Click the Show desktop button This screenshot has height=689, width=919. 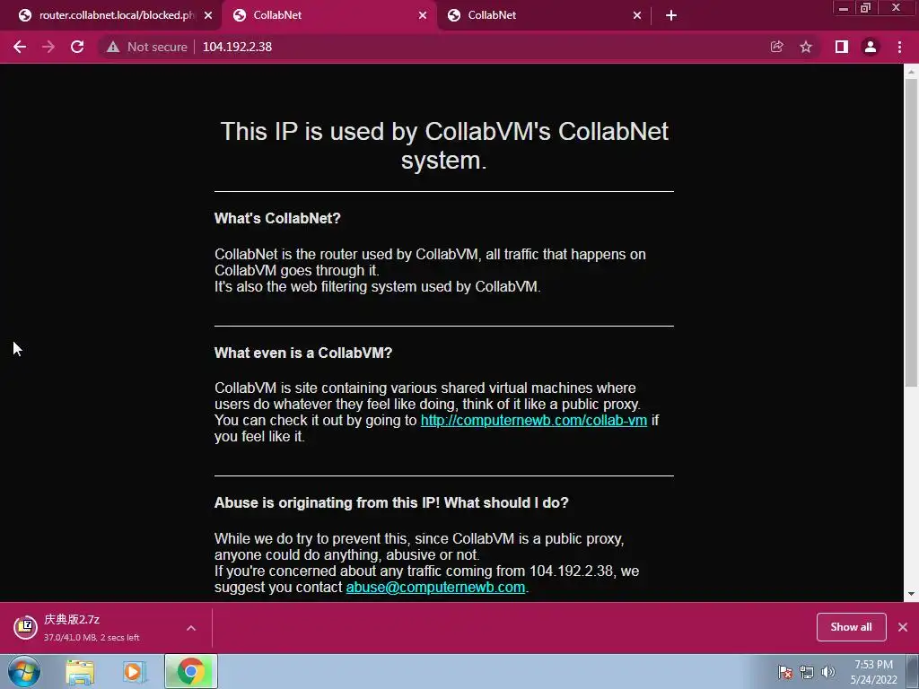913,671
